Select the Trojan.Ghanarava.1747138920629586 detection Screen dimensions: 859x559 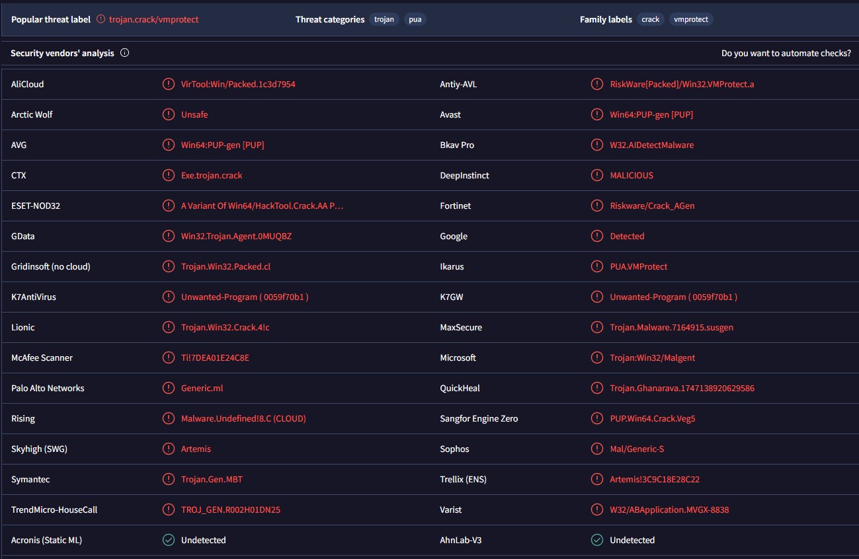coord(682,388)
